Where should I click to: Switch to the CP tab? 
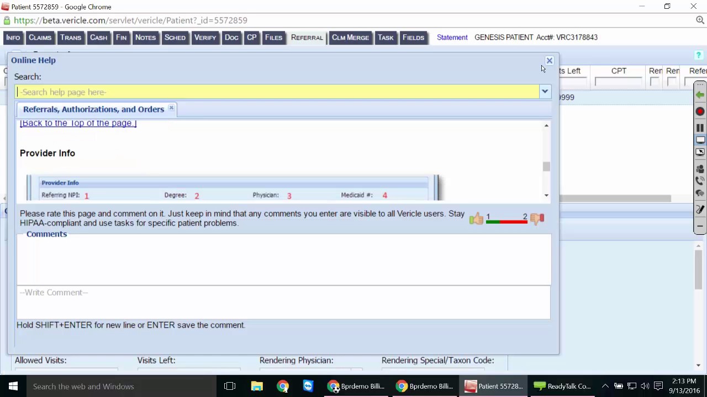pyautogui.click(x=252, y=37)
